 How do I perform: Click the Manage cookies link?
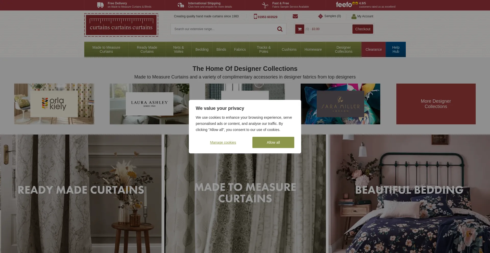tap(223, 142)
